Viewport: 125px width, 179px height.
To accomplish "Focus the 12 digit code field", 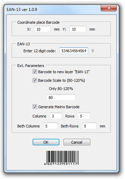I will click(74, 51).
